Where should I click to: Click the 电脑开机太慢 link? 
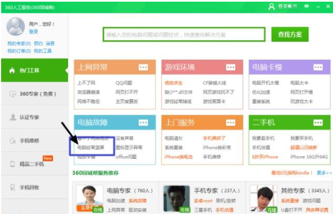(x=266, y=83)
